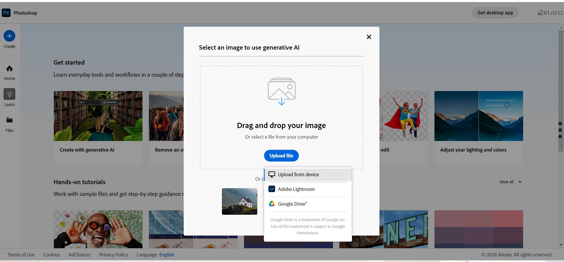Click the page scrollbar up arrow
This screenshot has width=564, height=262.
(561, 28)
